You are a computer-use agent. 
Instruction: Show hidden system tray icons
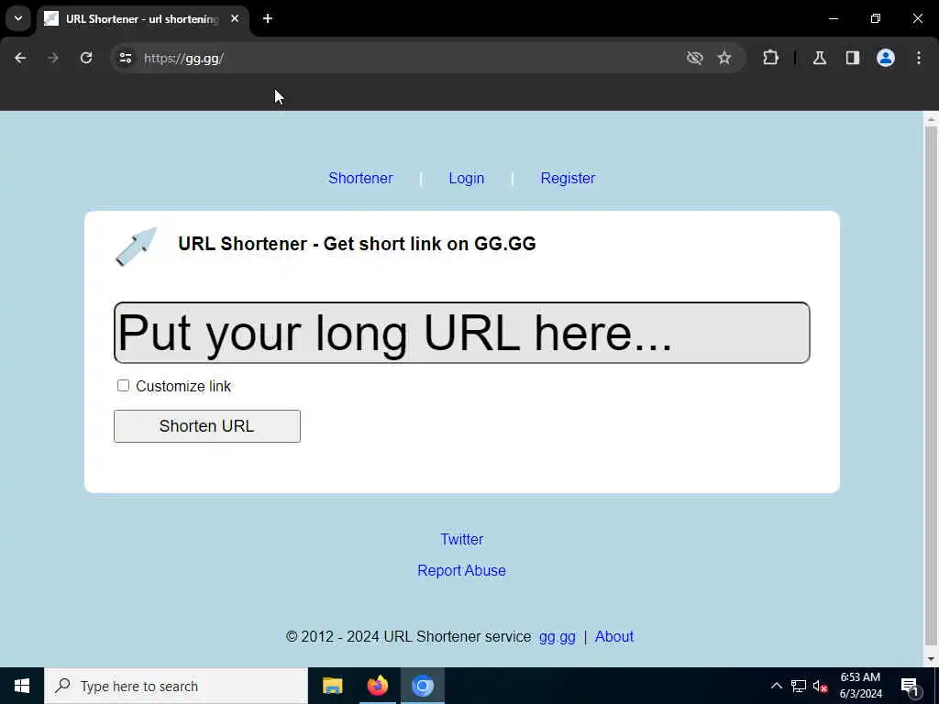[x=776, y=686]
